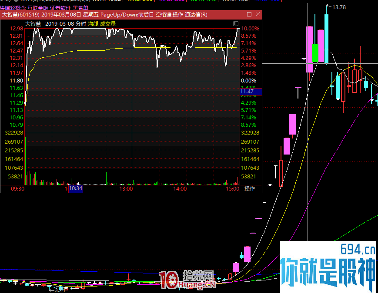Image resolution: width=378 pixels, height=293 pixels.
Task: Click the 14:00 time axis label
Action: coord(180,188)
